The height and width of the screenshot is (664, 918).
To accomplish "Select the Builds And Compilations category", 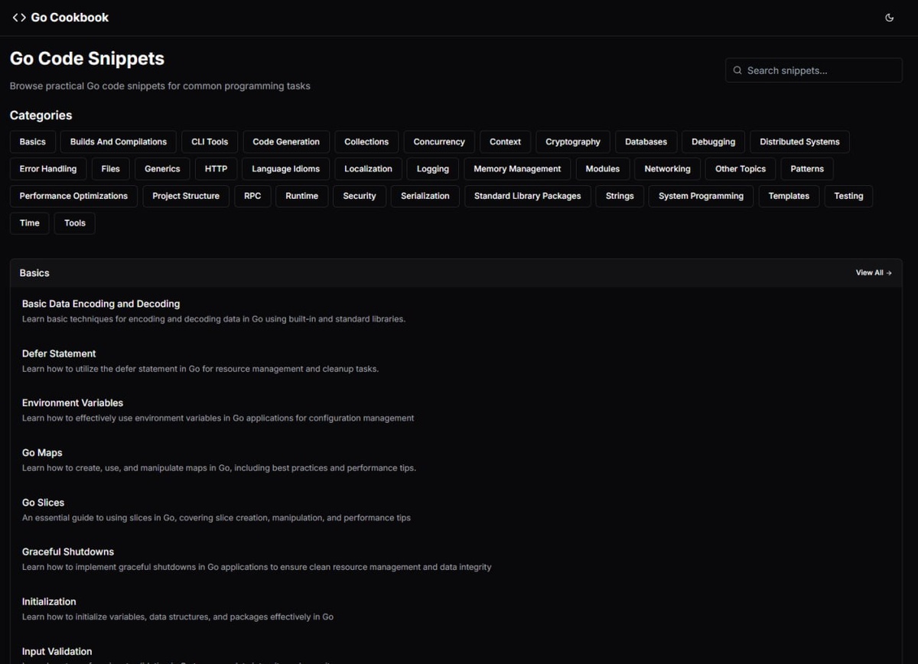I will (119, 142).
